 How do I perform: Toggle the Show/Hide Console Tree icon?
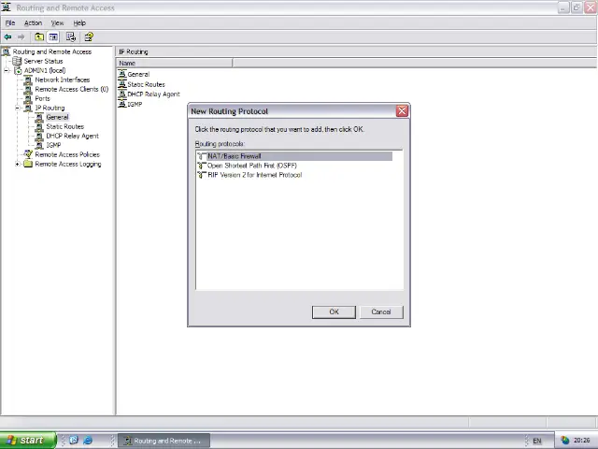53,37
